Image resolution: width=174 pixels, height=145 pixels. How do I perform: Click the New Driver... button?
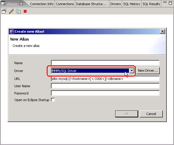tap(148, 71)
